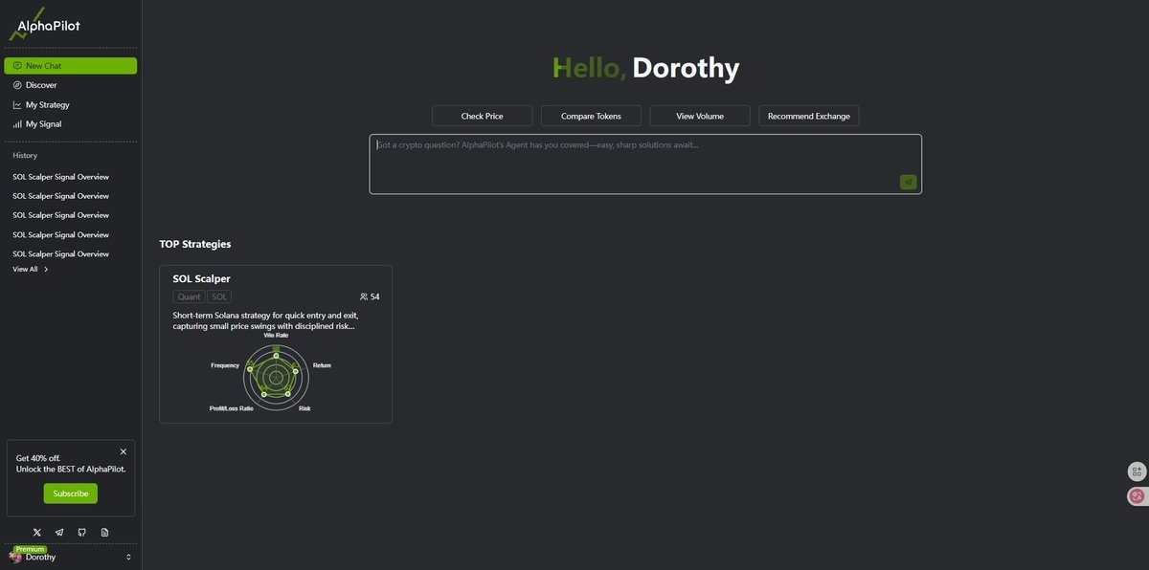This screenshot has width=1149, height=570.
Task: Click the Quant tag on SOL Scalper
Action: pyautogui.click(x=190, y=297)
